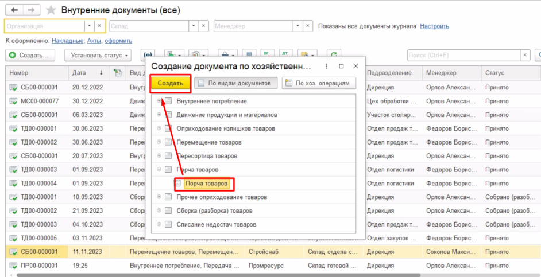Screen dimensions: 541x277
Task: Open the Организация dropdown list
Action: point(89,26)
